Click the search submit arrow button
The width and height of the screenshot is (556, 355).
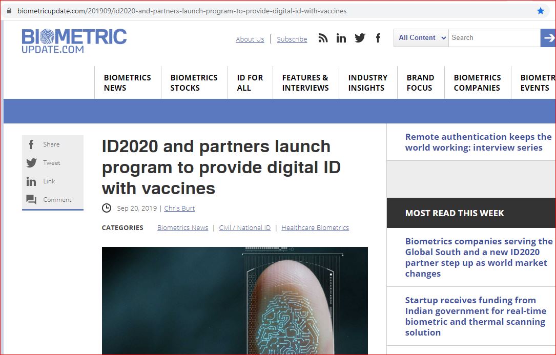(x=548, y=37)
